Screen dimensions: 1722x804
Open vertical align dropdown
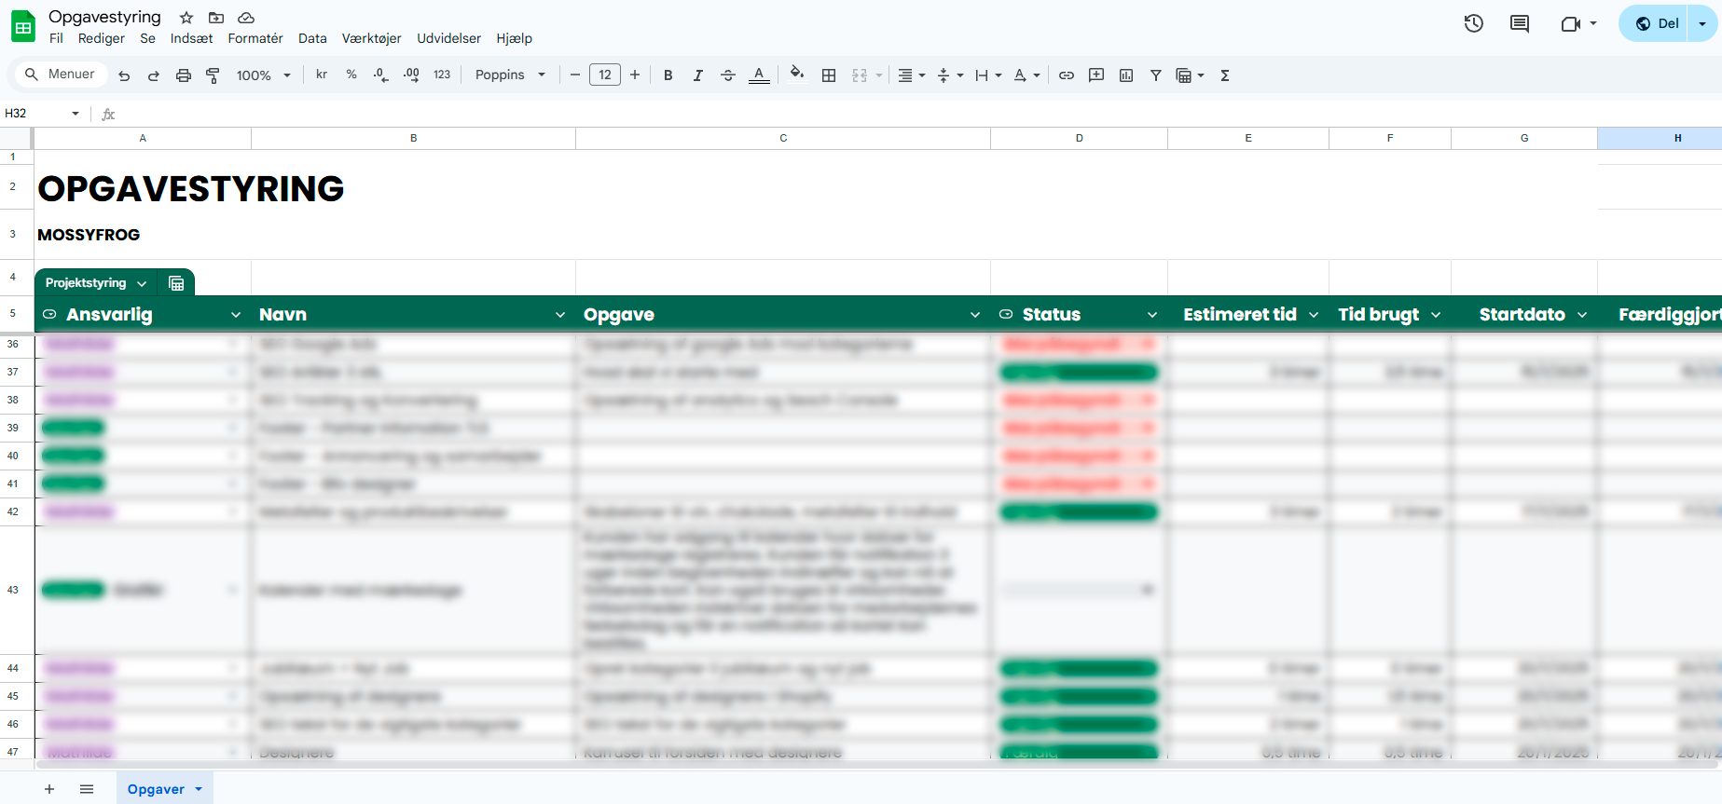click(x=949, y=75)
